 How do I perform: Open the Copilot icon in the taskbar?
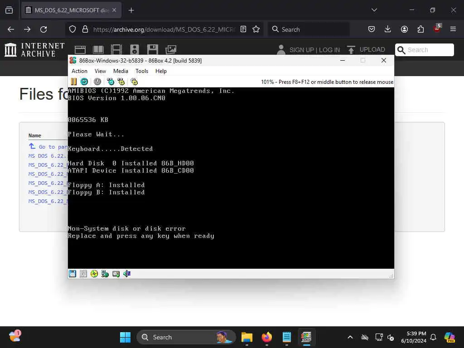tap(449, 337)
